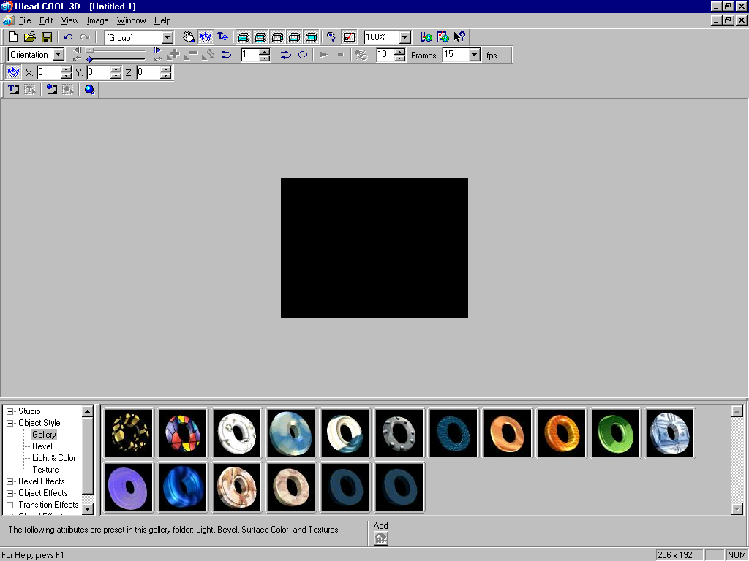Viewport: 749px width, 561px height.
Task: Open the Window menu
Action: (131, 20)
